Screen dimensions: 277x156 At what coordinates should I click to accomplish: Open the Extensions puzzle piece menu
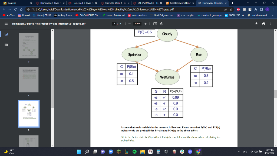coord(256,9)
